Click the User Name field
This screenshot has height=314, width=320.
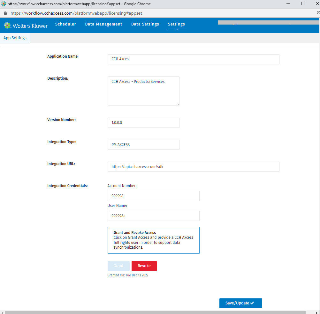tap(153, 216)
